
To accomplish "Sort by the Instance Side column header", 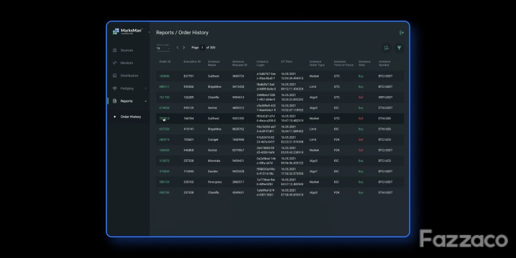I will tap(364, 63).
